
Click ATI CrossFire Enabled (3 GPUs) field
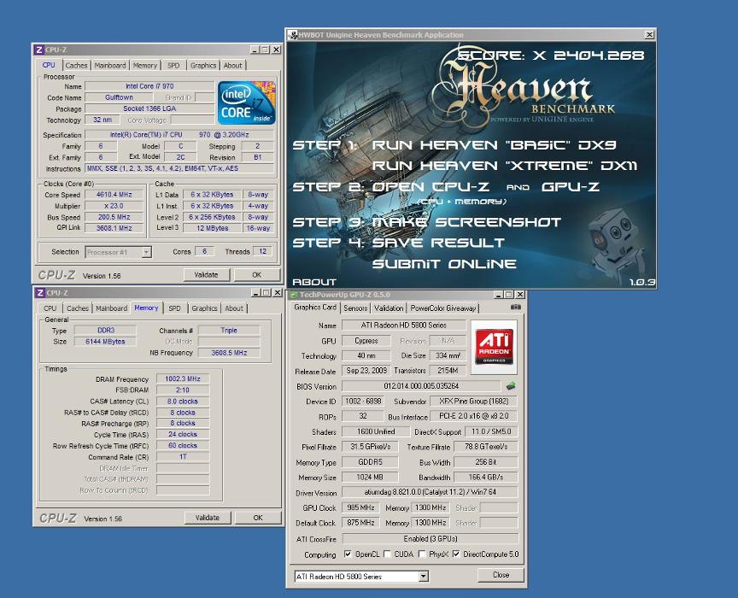(x=430, y=539)
